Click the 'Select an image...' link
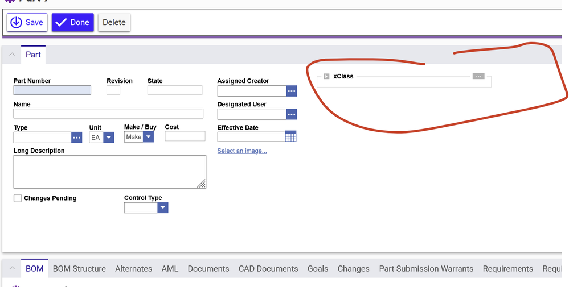The image size is (569, 287). pos(242,151)
